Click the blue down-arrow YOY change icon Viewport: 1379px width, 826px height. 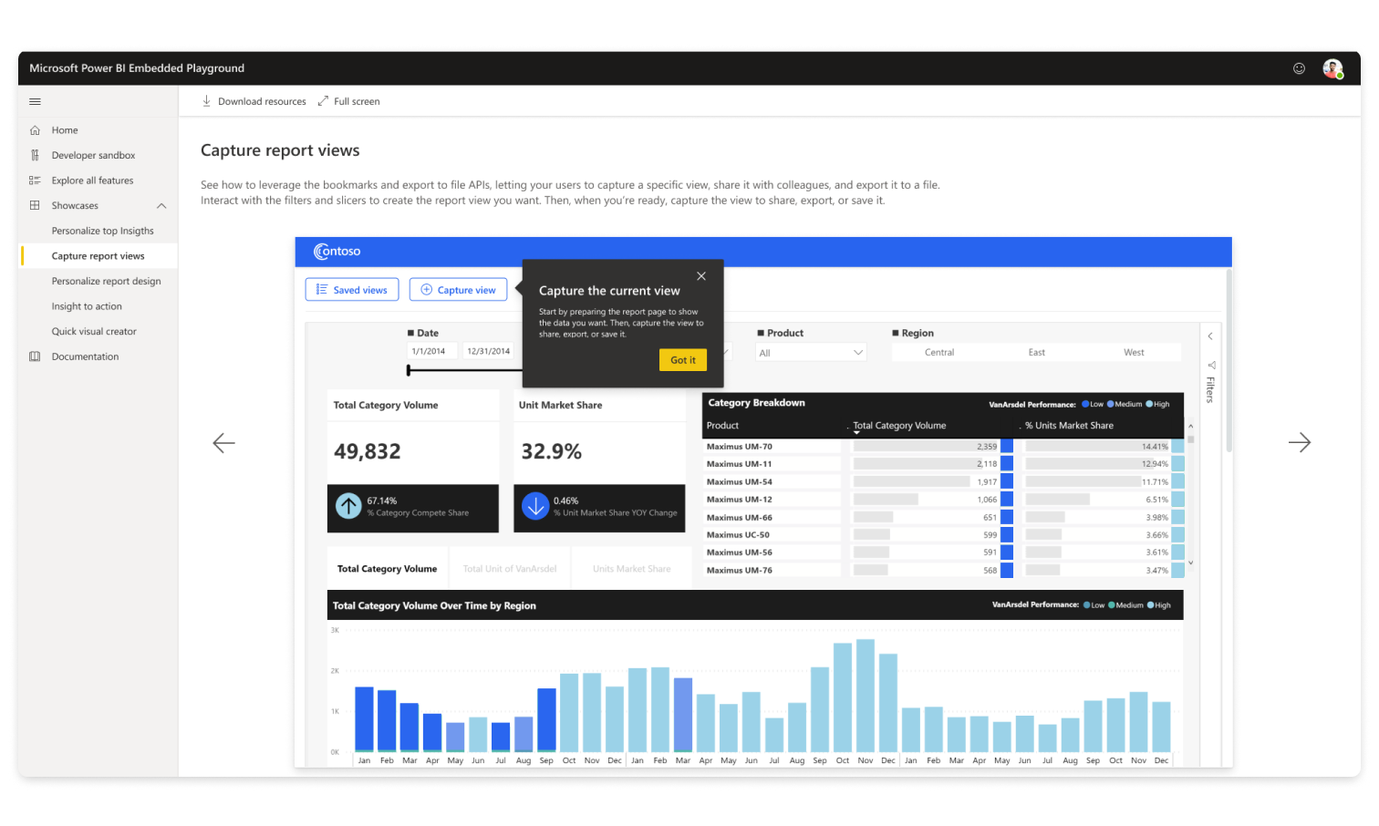535,506
